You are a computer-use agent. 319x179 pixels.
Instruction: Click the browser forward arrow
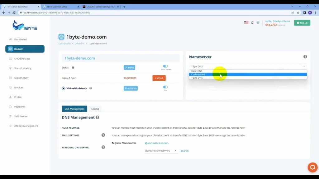tap(9, 12)
